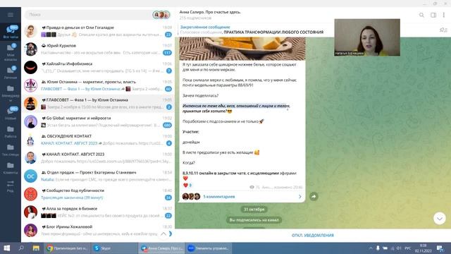451x254 pixels.
Task: Click the food photo in the post
Action: [x=242, y=49]
